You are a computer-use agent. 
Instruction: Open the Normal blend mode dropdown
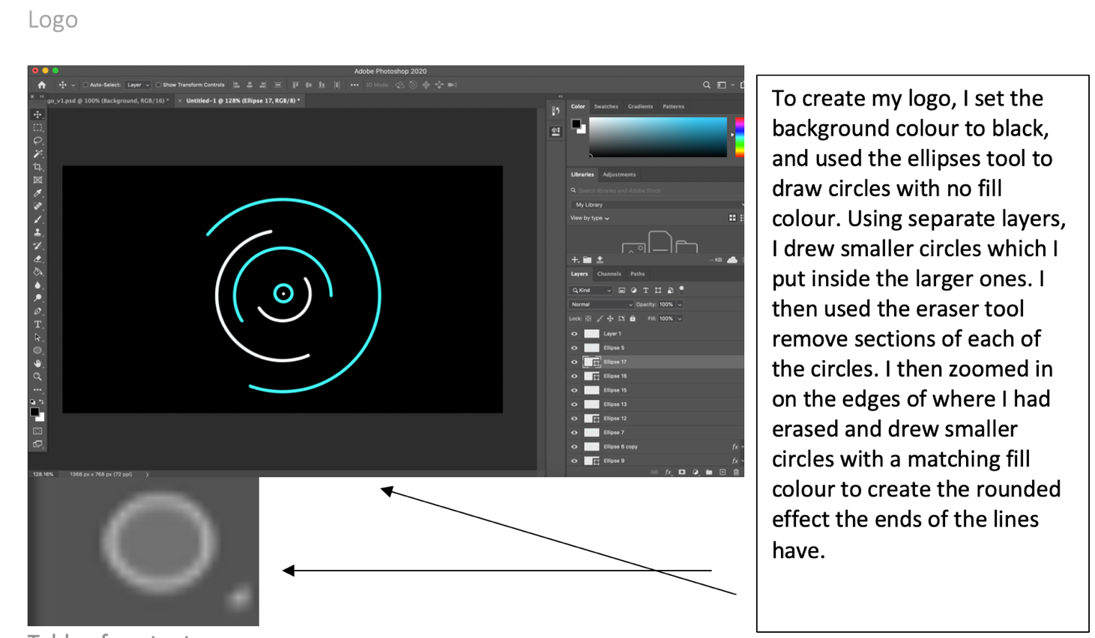coord(601,305)
